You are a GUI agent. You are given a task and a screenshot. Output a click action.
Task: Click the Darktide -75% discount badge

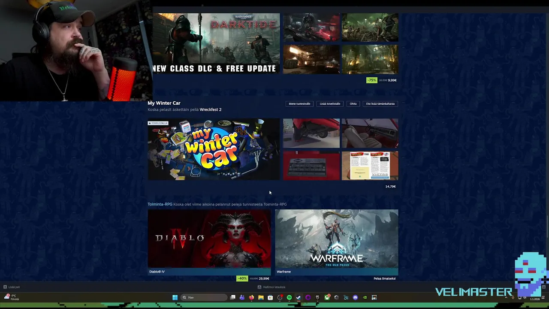coord(371,80)
